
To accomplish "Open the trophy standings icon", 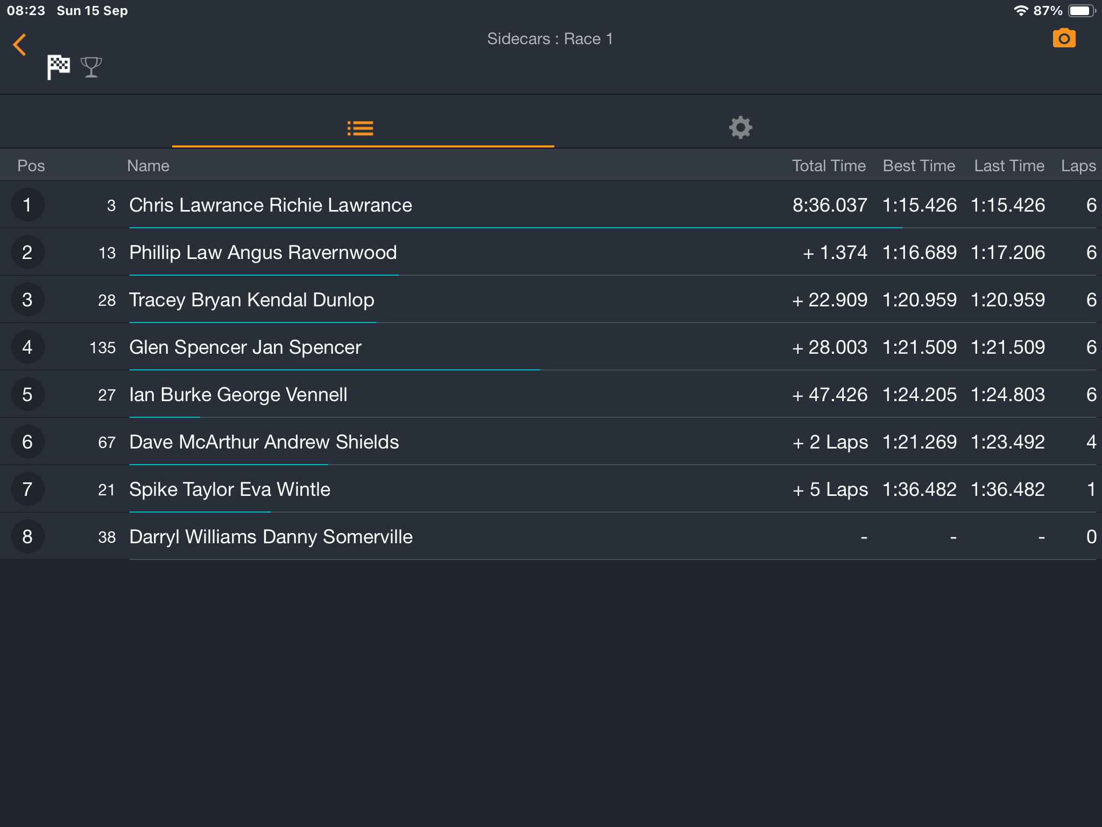I will pyautogui.click(x=91, y=67).
